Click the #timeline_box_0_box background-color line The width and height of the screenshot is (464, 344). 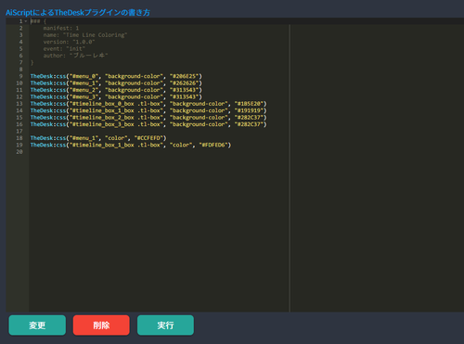pyautogui.click(x=148, y=104)
